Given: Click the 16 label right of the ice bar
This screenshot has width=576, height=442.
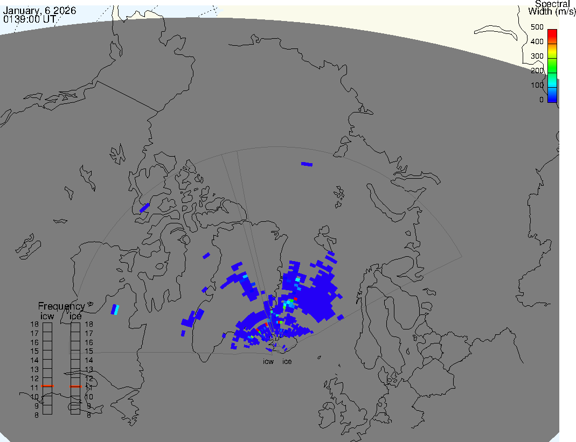Looking at the screenshot, I should [89, 342].
